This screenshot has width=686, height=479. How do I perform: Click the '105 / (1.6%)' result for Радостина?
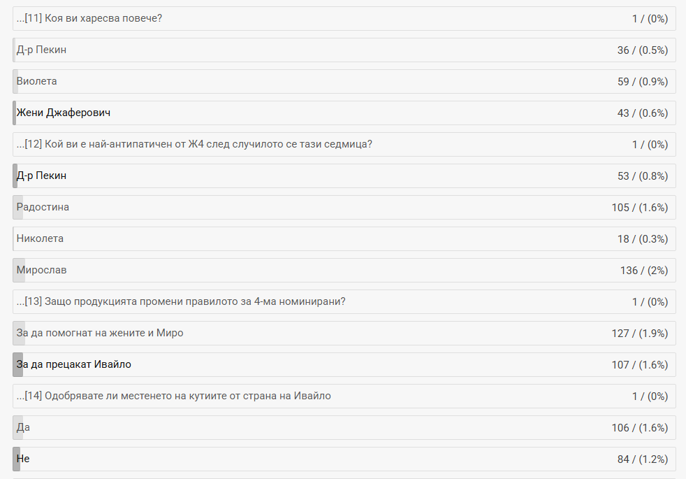639,207
